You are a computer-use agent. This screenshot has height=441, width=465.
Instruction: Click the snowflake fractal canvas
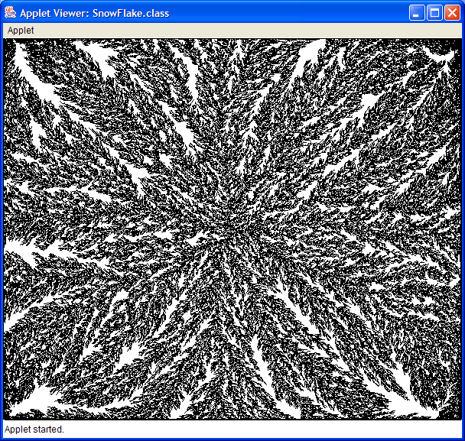point(232,229)
